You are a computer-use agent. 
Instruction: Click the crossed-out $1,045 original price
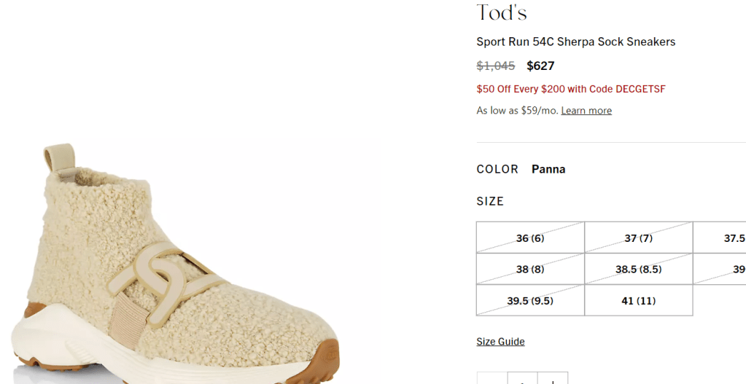tap(496, 66)
